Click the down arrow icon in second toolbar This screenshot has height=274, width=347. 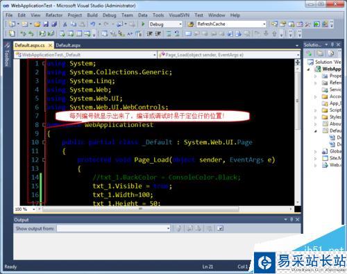(x=266, y=33)
